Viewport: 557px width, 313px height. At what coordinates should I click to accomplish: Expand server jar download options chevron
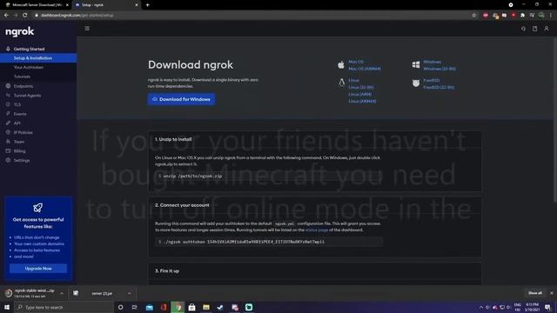click(130, 294)
